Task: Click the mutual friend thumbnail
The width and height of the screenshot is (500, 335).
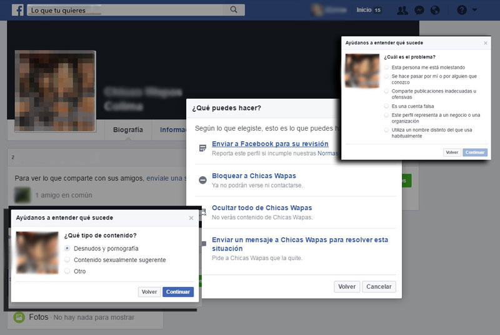Action: [22, 195]
